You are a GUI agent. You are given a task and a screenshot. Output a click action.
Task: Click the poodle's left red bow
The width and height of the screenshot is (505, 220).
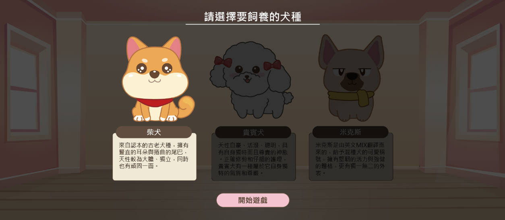click(223, 62)
